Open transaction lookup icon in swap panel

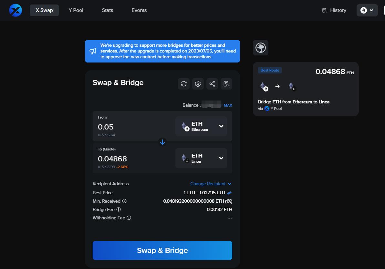coord(226,84)
